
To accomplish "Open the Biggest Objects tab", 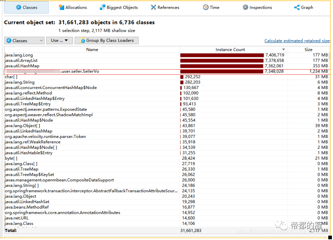I will tap(119, 7).
